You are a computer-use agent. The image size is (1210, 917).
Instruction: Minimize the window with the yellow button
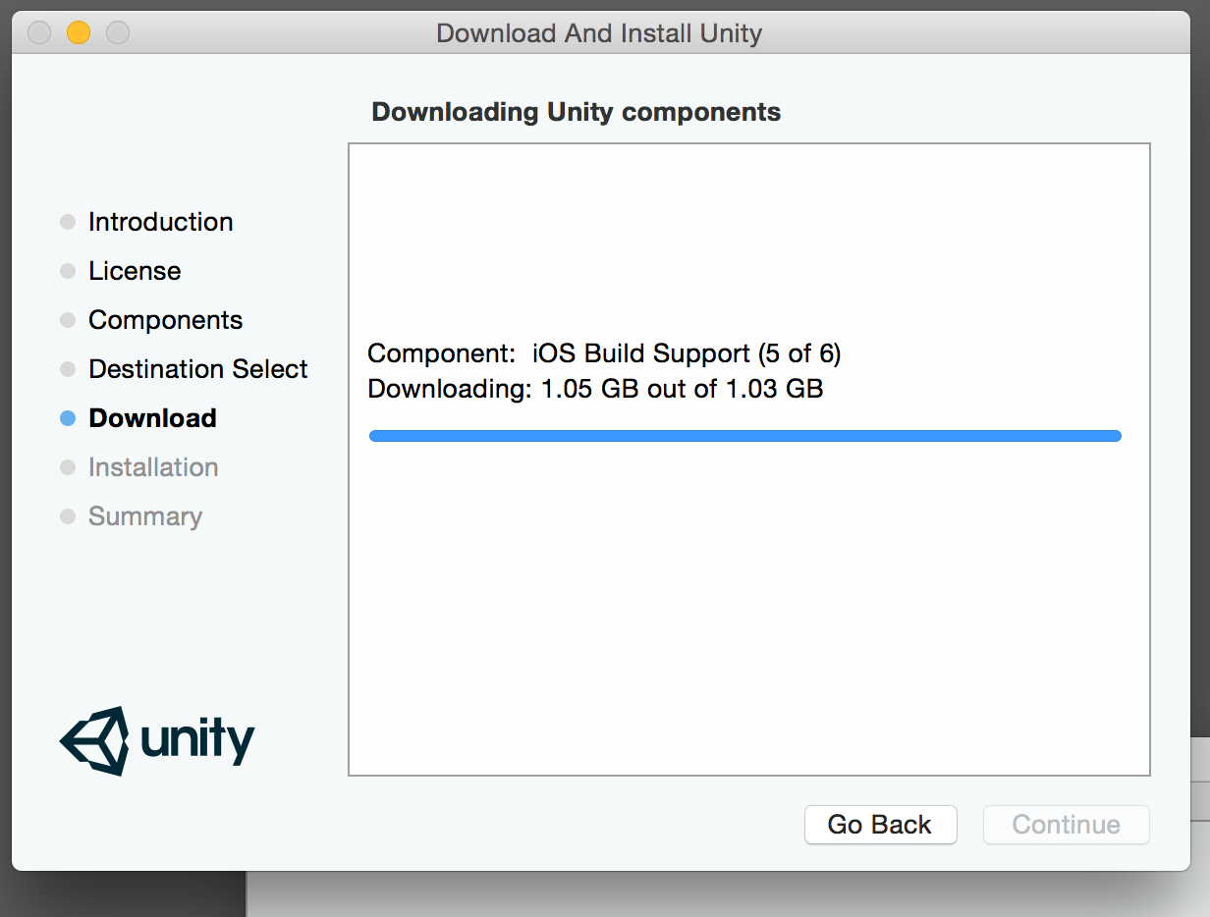tap(79, 33)
